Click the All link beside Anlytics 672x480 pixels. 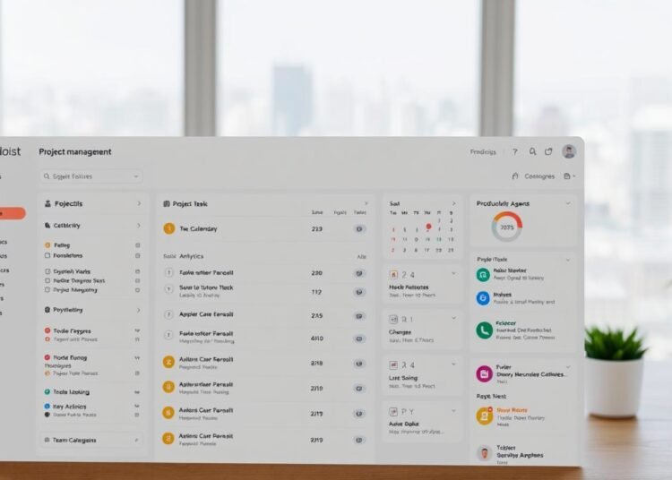361,256
